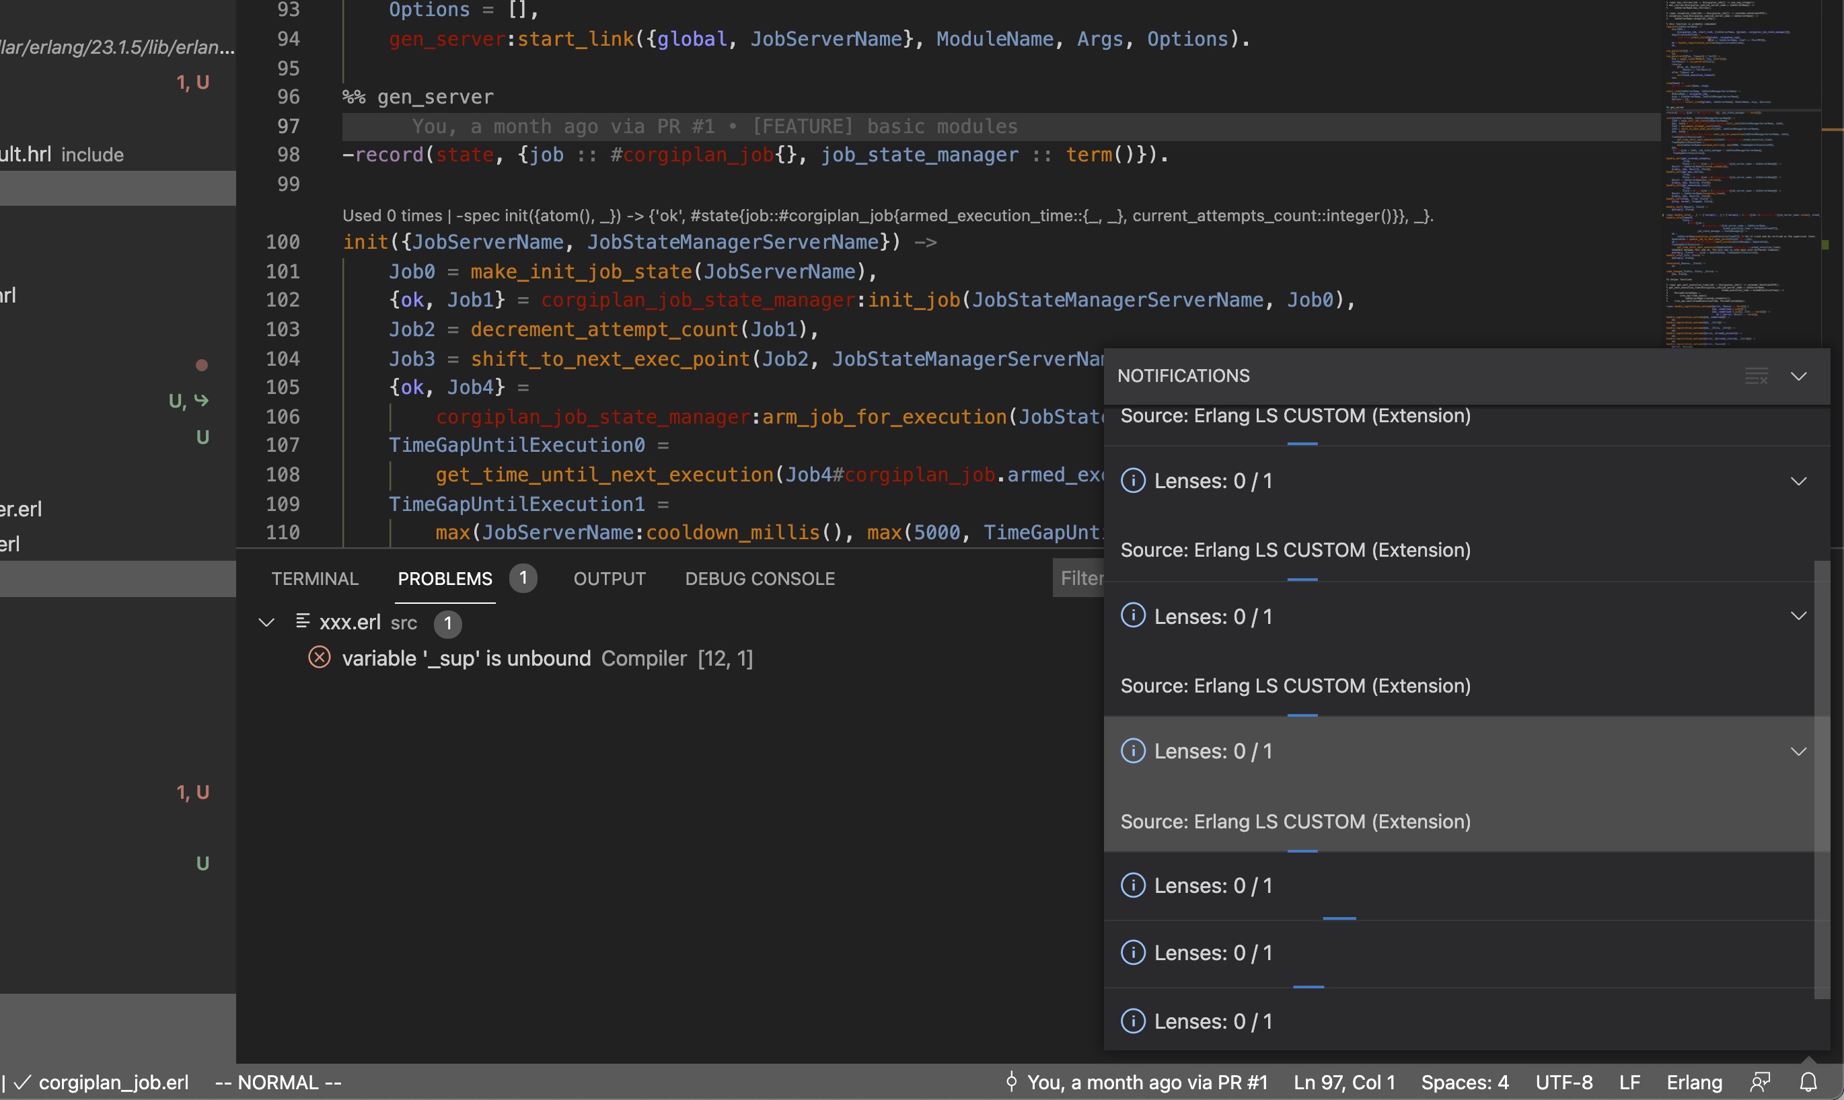Clear all notifications with the clear-all icon
1844x1100 pixels.
[1757, 376]
